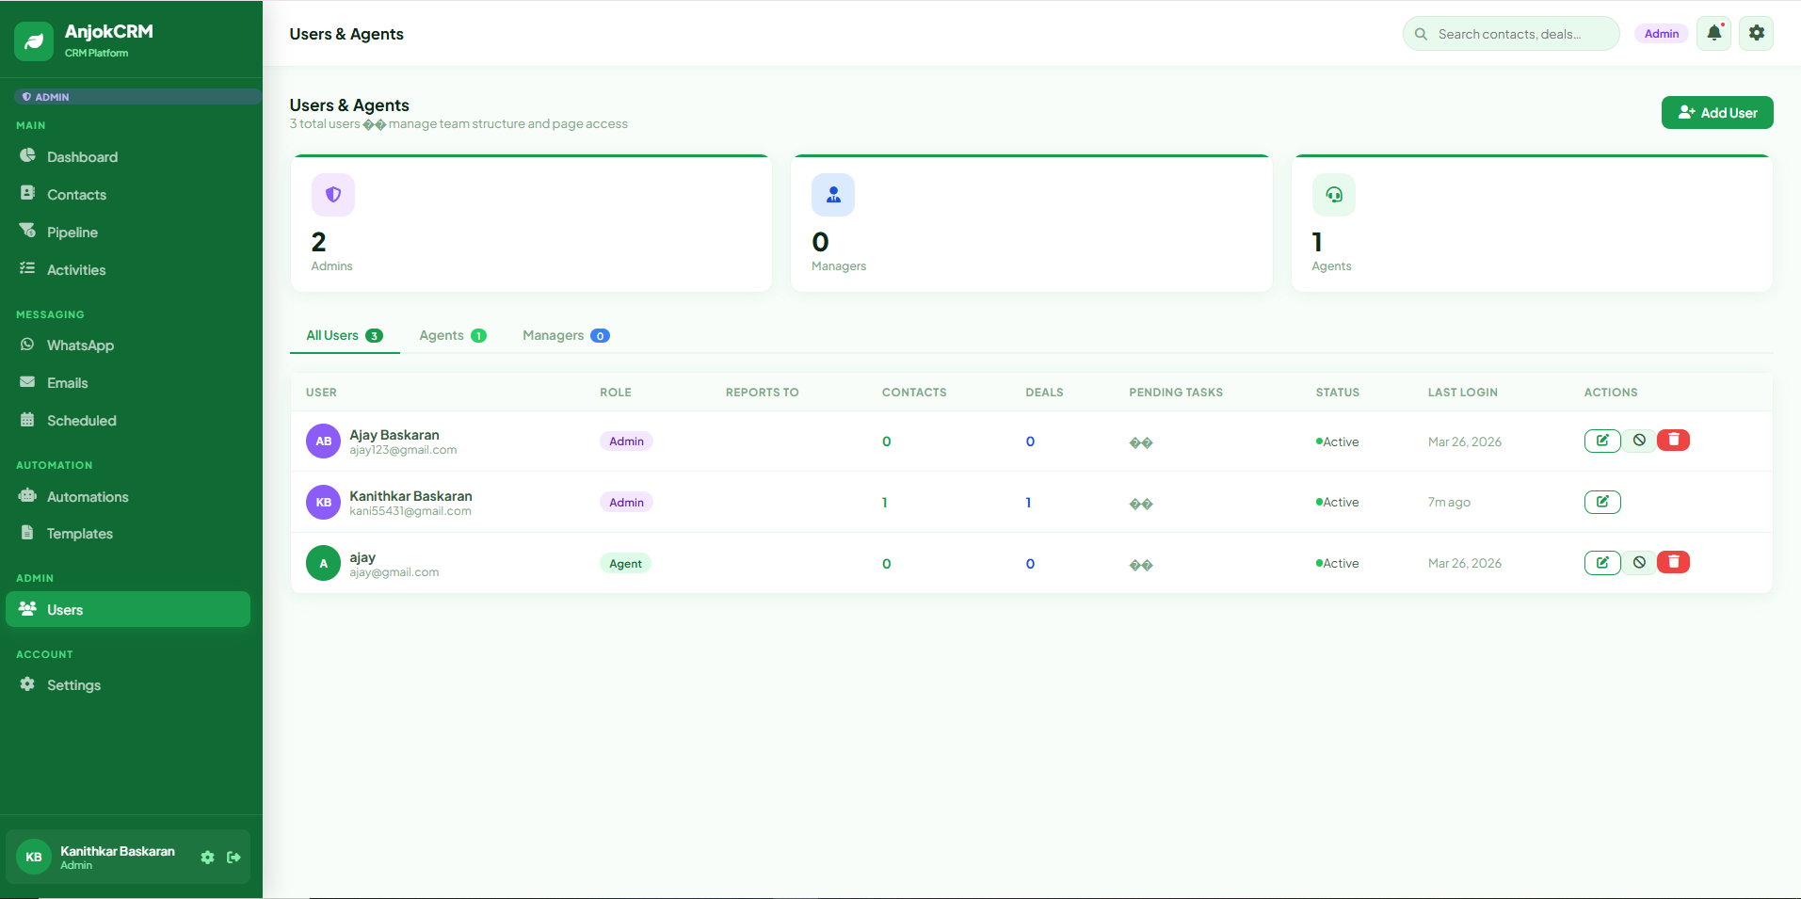
Task: Open Automations in the sidebar
Action: [x=88, y=497]
